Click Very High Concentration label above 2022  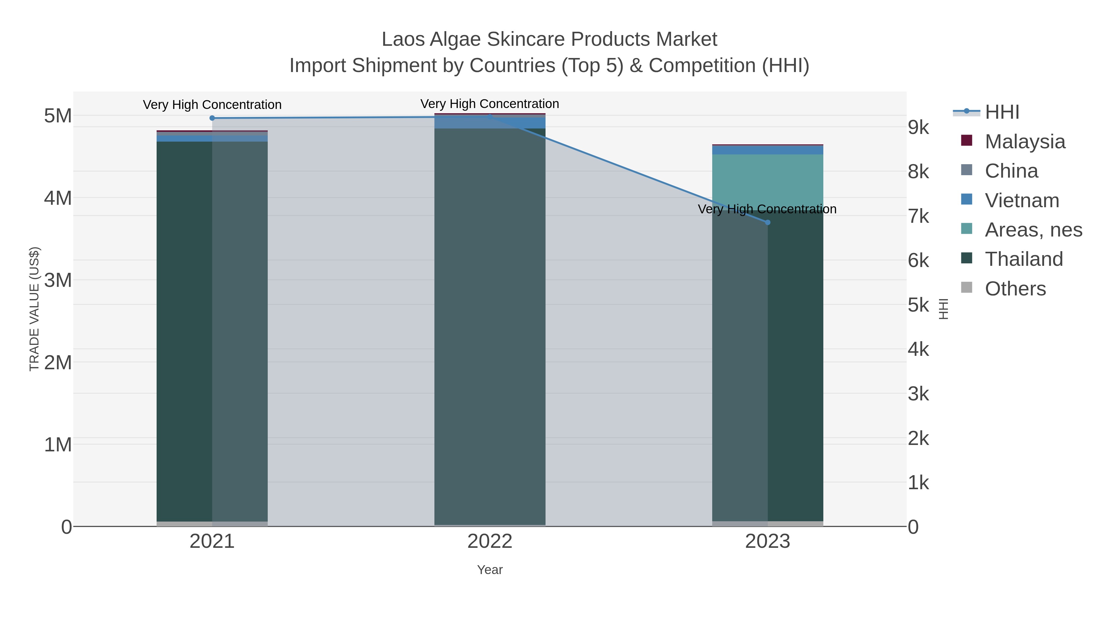tap(490, 104)
